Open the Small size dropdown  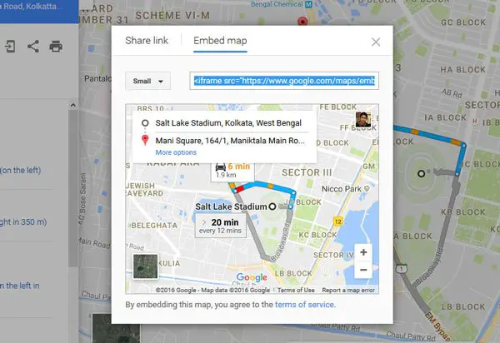pyautogui.click(x=147, y=82)
